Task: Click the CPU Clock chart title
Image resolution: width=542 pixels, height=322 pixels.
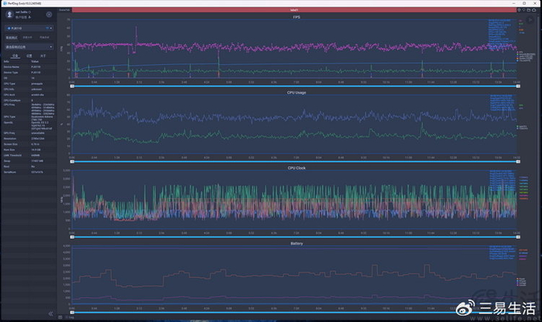Action: pyautogui.click(x=297, y=167)
